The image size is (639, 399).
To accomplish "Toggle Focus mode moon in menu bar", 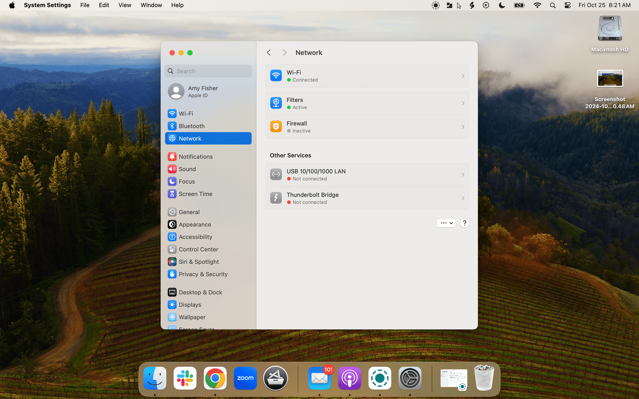I will coord(502,5).
